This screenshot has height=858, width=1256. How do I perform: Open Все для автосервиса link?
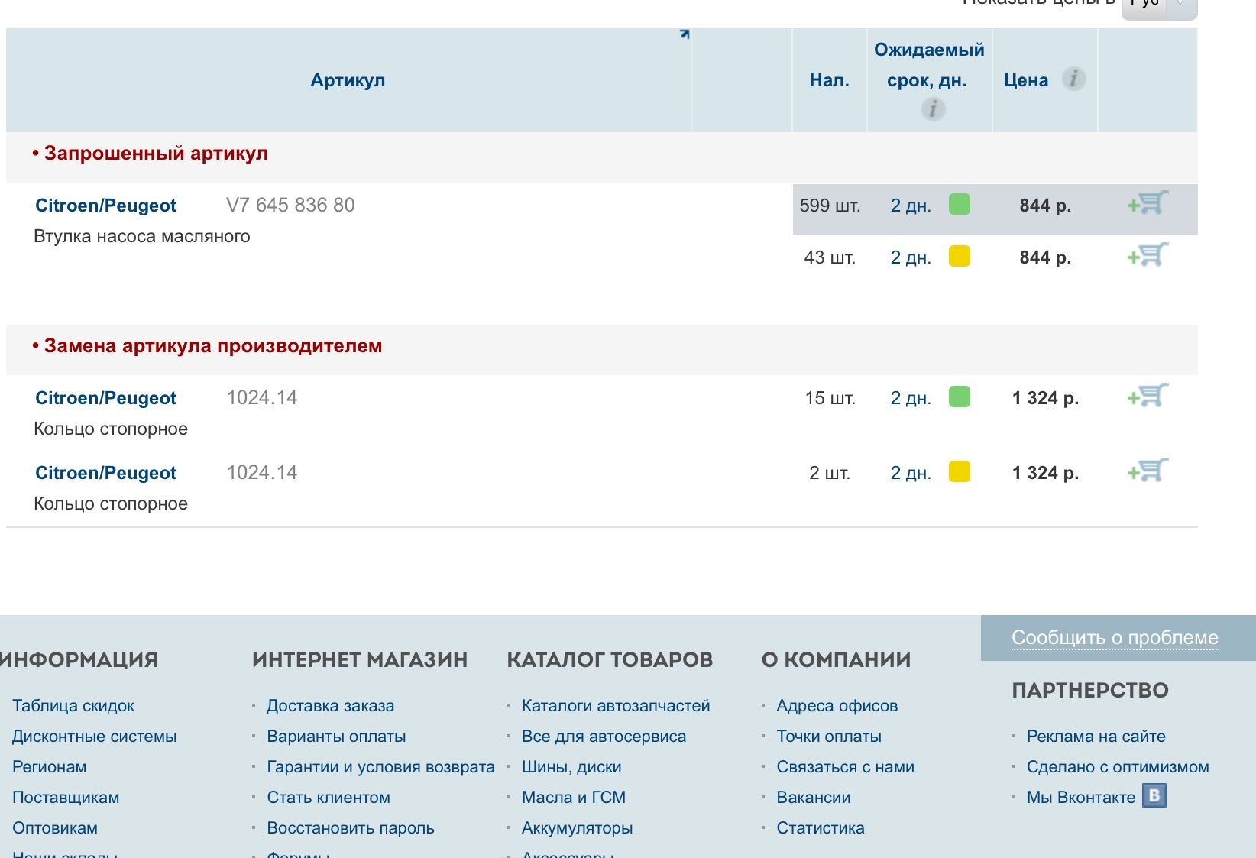604,737
